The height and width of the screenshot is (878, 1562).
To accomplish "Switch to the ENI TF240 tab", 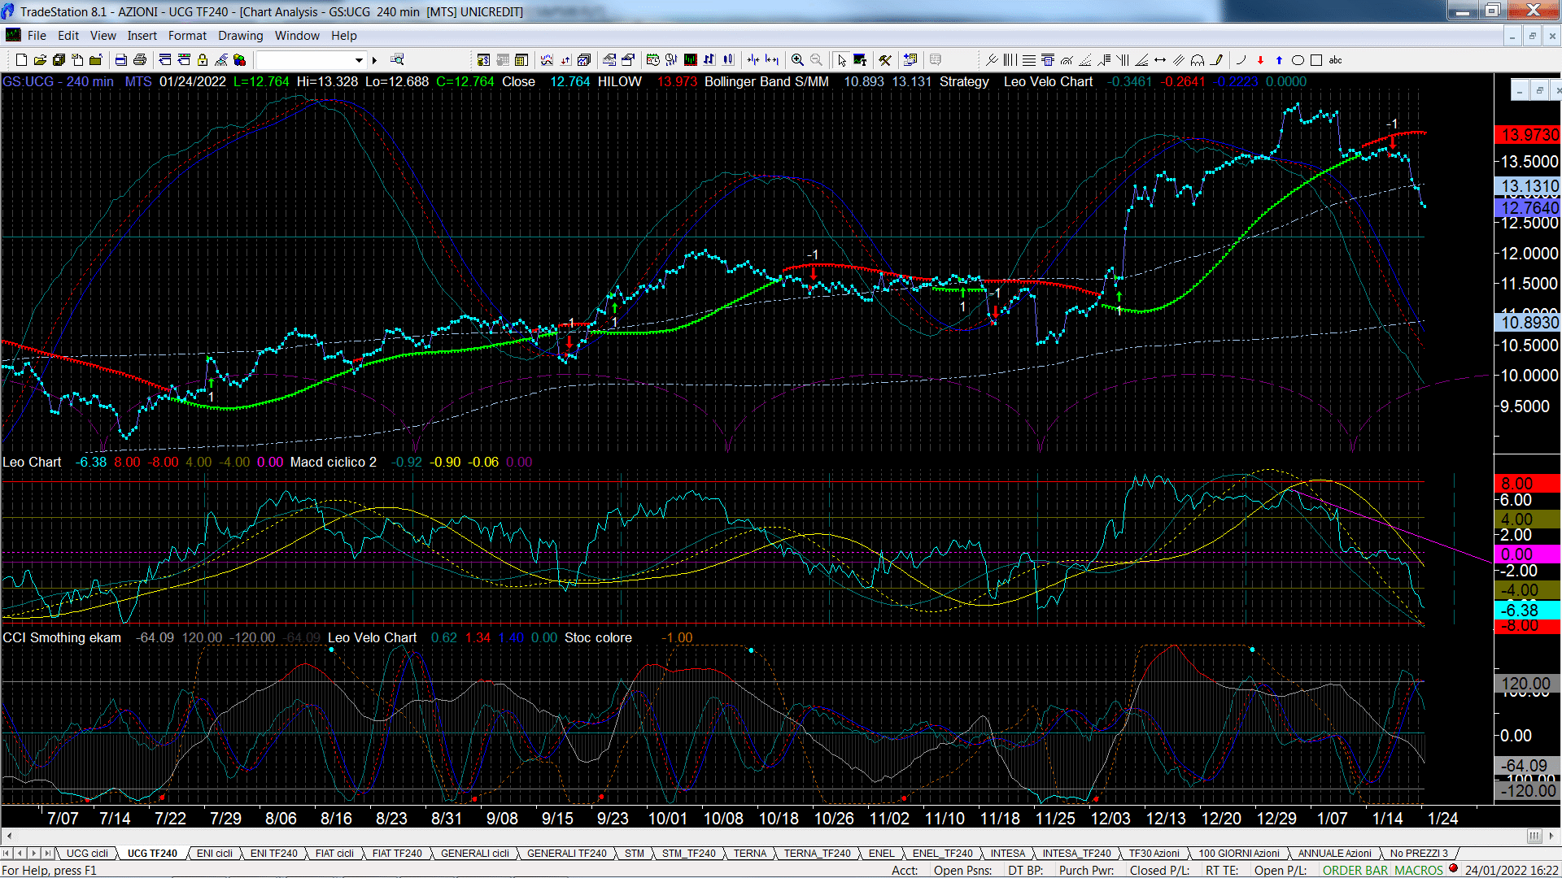I will [x=274, y=854].
